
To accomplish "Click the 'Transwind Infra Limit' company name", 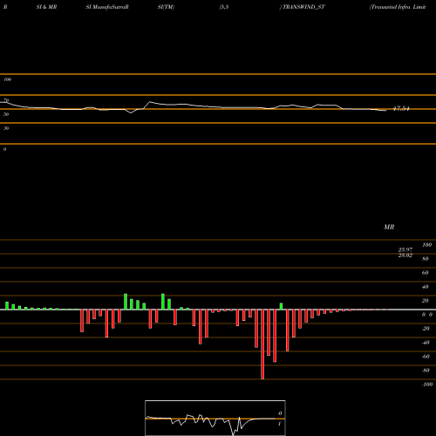I will tap(399, 7).
